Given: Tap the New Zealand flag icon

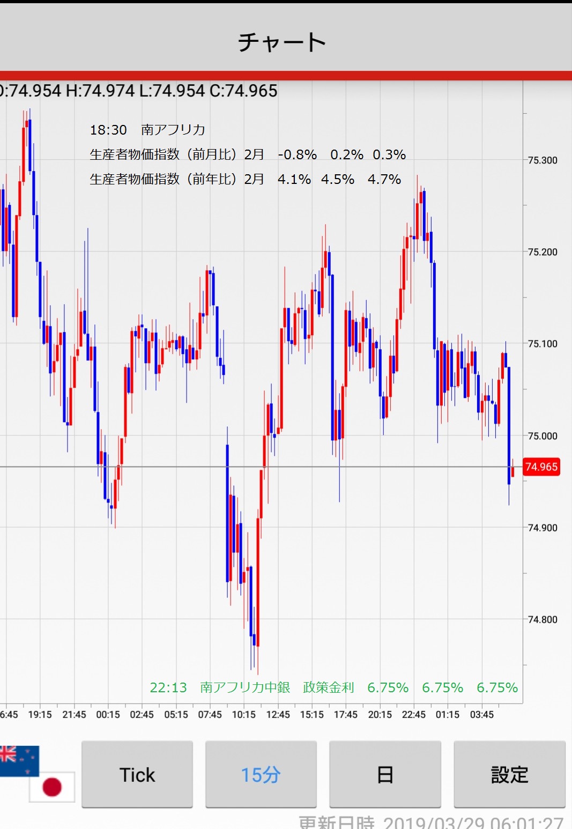Looking at the screenshot, I should coord(19,760).
